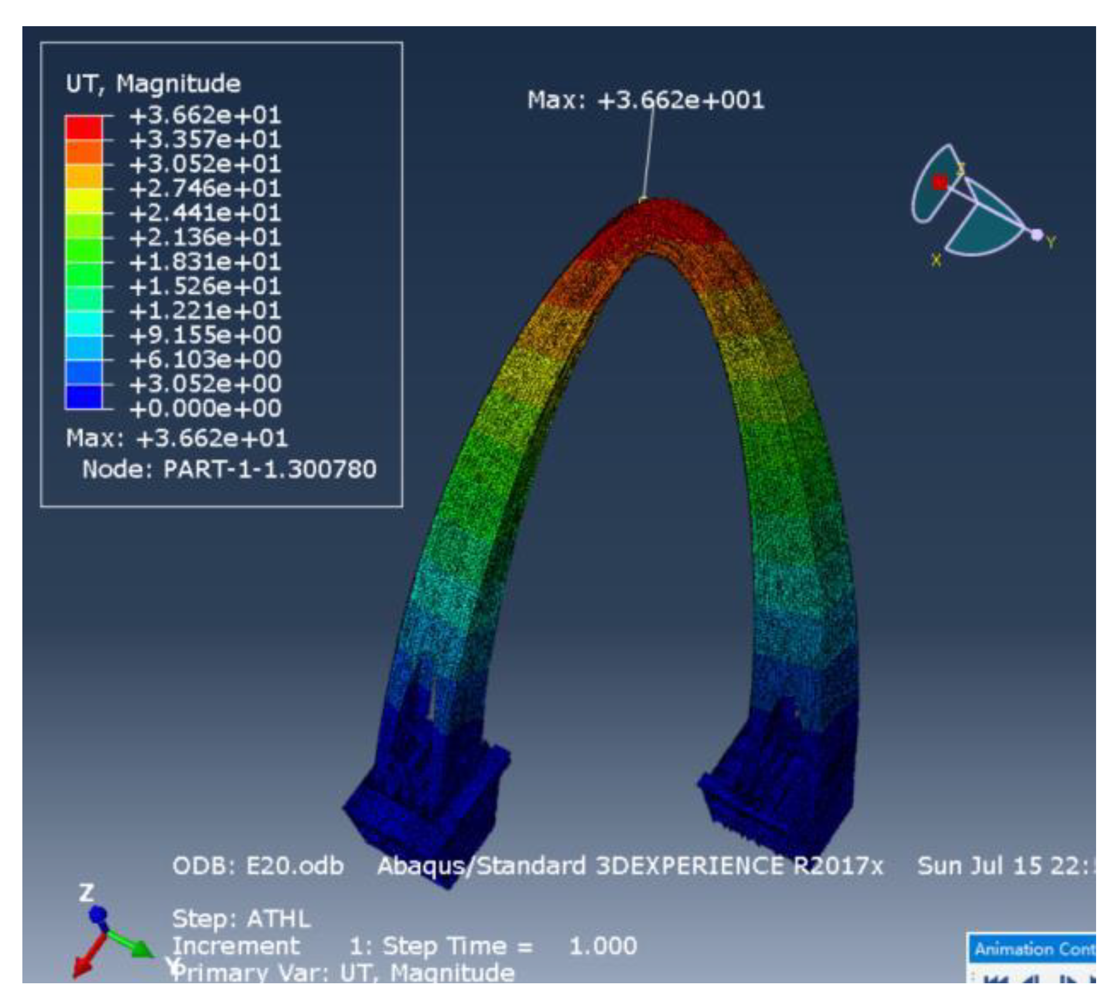Click the blue Z-axis tip of view triad
The width and height of the screenshot is (1113, 1004).
[x=98, y=915]
